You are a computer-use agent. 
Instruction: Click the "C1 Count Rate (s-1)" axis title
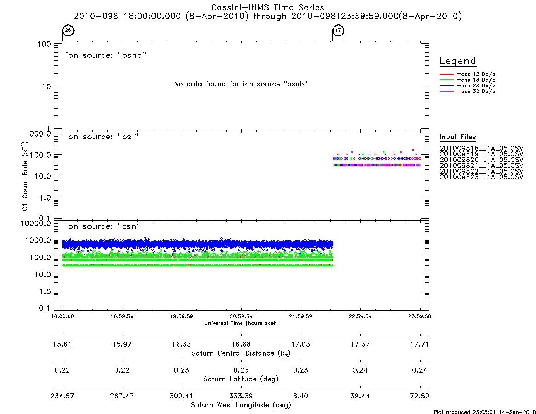(24, 175)
